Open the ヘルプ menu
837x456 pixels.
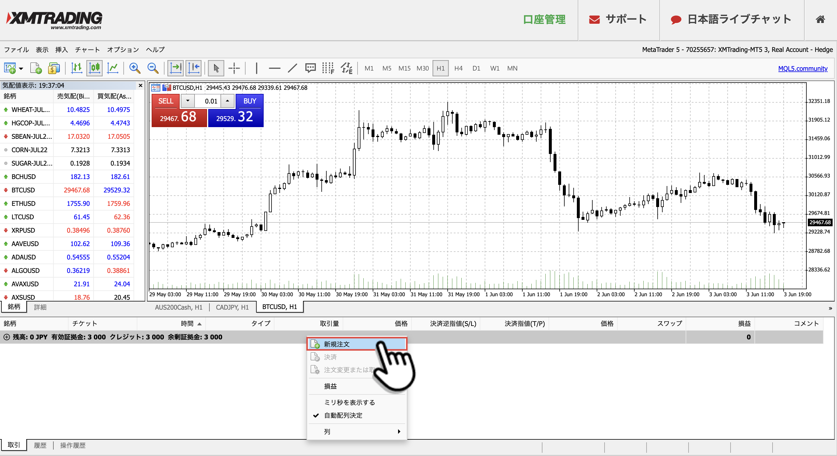click(155, 50)
